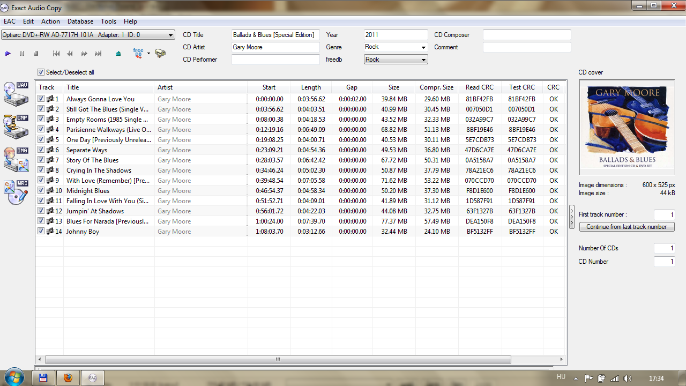Screen dimensions: 686x386
Task: Open Firefox from the taskbar
Action: point(68,377)
